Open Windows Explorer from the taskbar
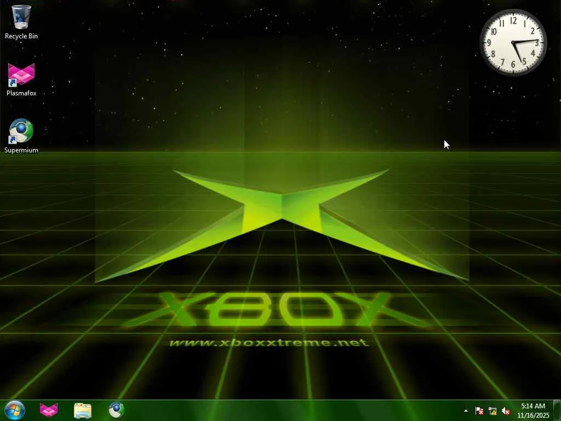This screenshot has width=561, height=421. click(83, 410)
